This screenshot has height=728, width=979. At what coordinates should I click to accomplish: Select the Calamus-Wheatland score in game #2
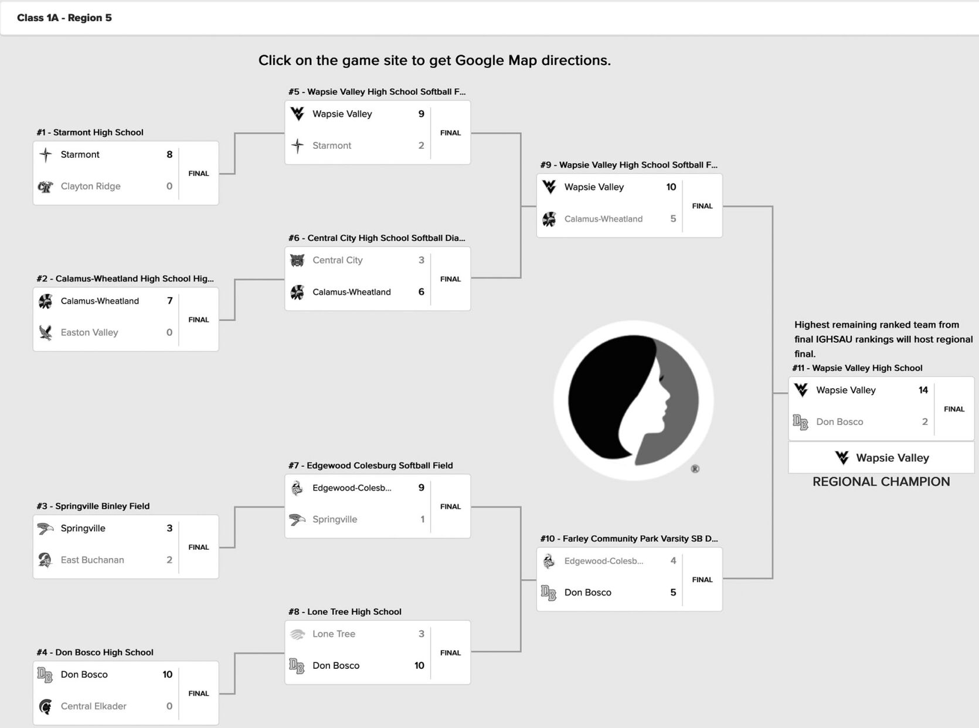(169, 301)
